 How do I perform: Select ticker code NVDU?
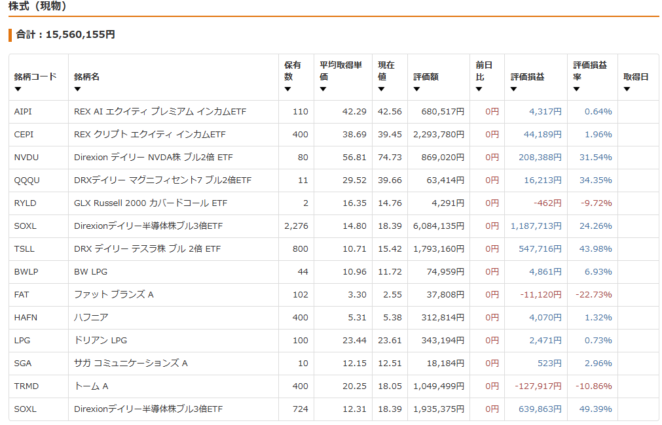coord(26,158)
